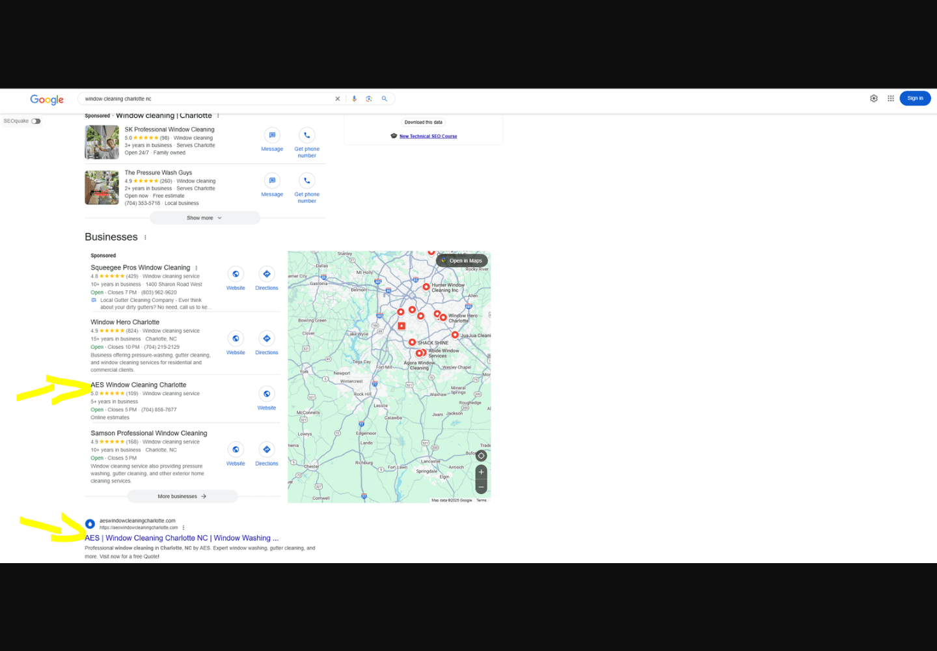937x651 pixels.
Task: Center the map on your location
Action: click(x=482, y=456)
